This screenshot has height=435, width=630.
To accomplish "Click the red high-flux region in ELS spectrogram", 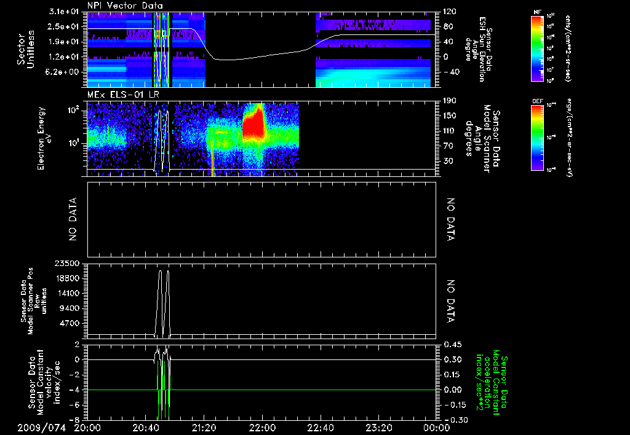I will click(x=254, y=122).
